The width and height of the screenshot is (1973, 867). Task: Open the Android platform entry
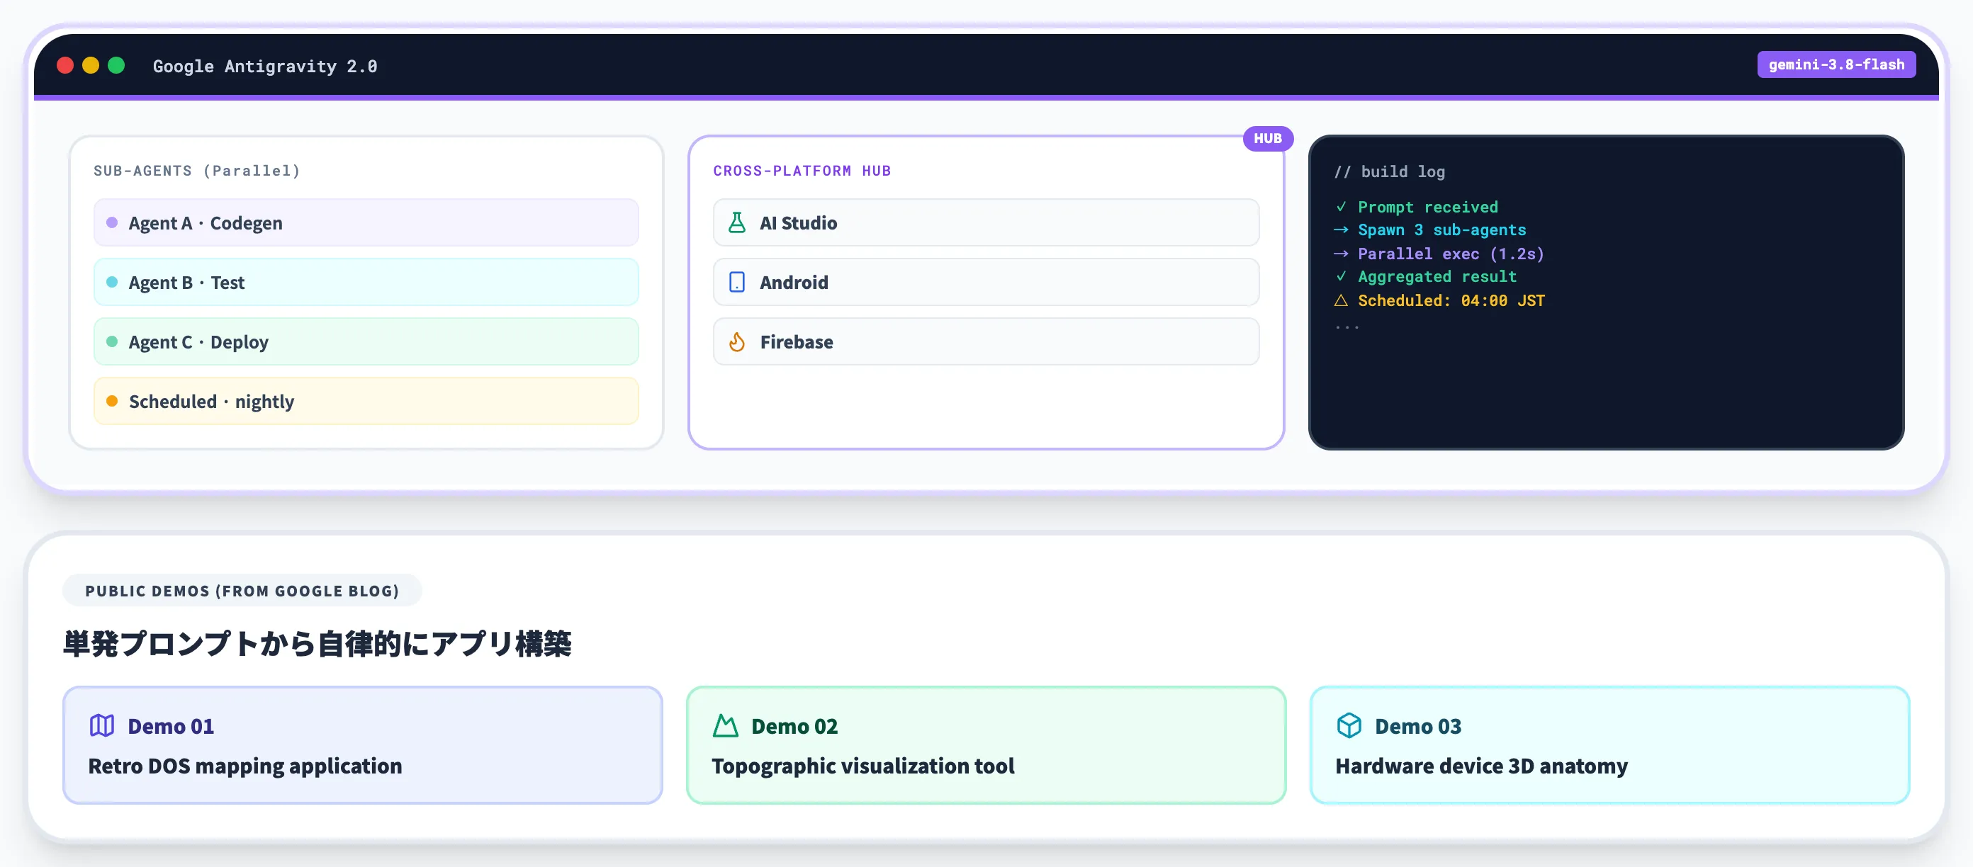point(986,283)
